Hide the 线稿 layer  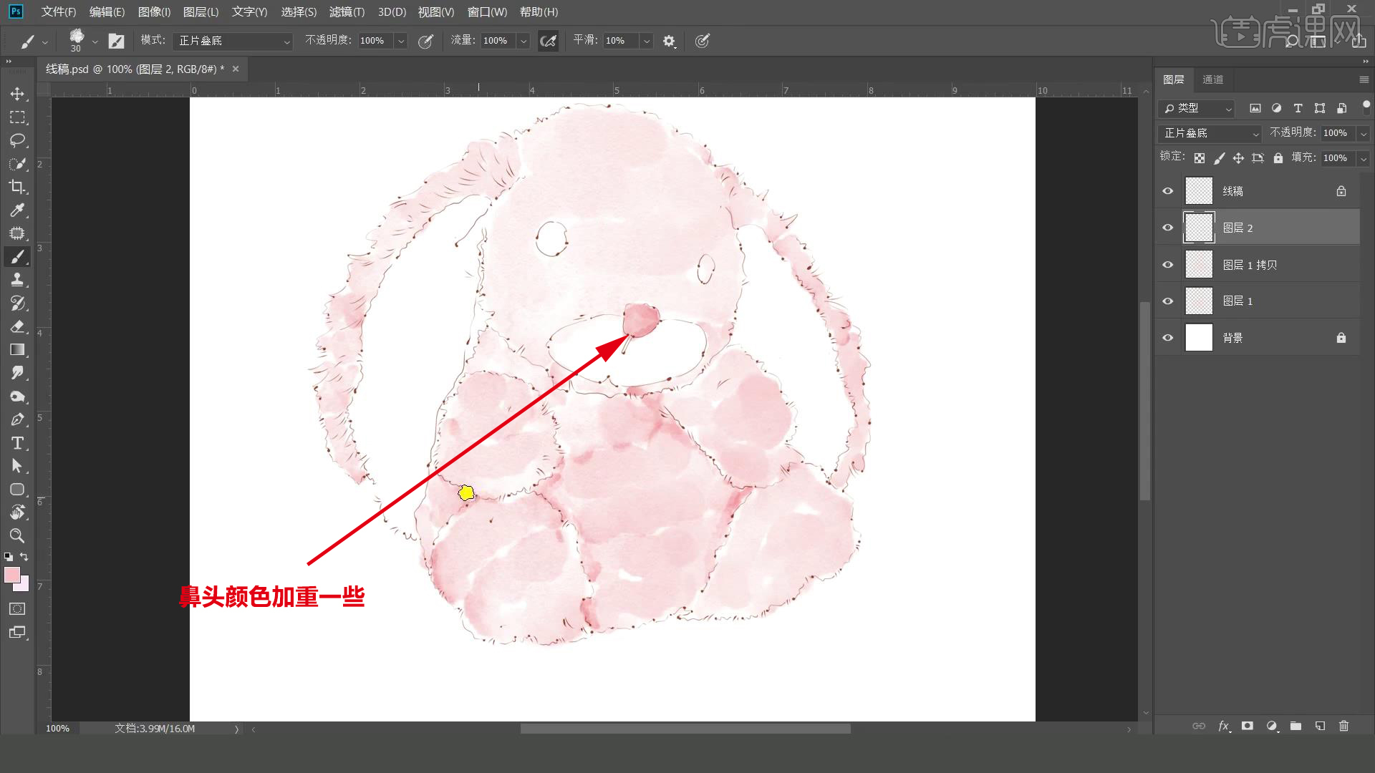click(1168, 191)
